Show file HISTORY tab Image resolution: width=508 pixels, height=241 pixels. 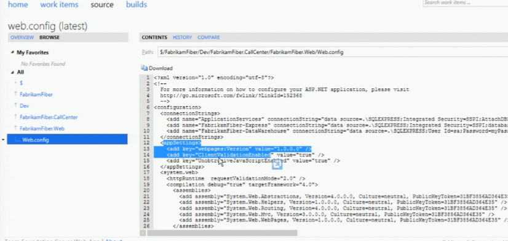click(x=182, y=37)
